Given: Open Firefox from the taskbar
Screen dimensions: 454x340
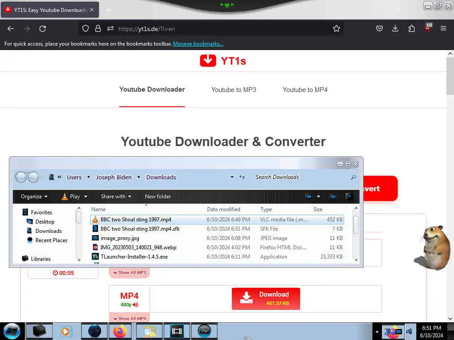Looking at the screenshot, I should click(x=120, y=331).
